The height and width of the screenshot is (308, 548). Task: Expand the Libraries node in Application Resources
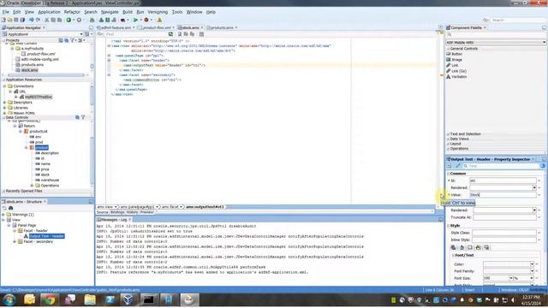click(4, 108)
